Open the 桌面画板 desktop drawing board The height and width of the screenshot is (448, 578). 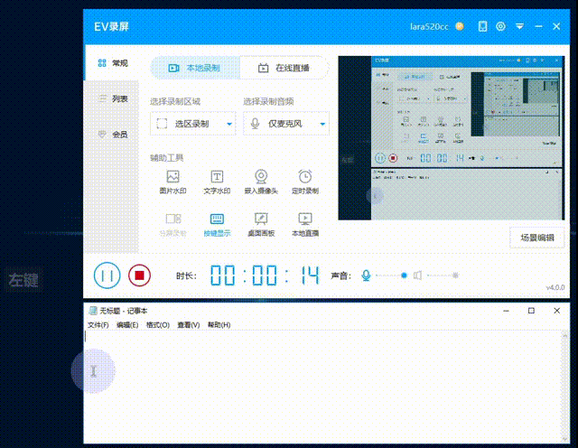pos(261,225)
